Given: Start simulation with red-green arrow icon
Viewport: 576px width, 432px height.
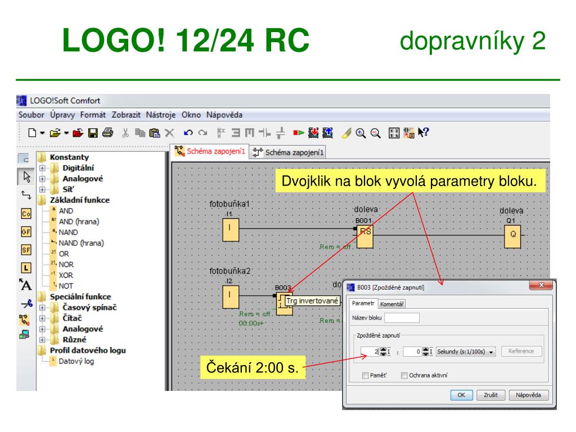Looking at the screenshot, I should click(298, 133).
